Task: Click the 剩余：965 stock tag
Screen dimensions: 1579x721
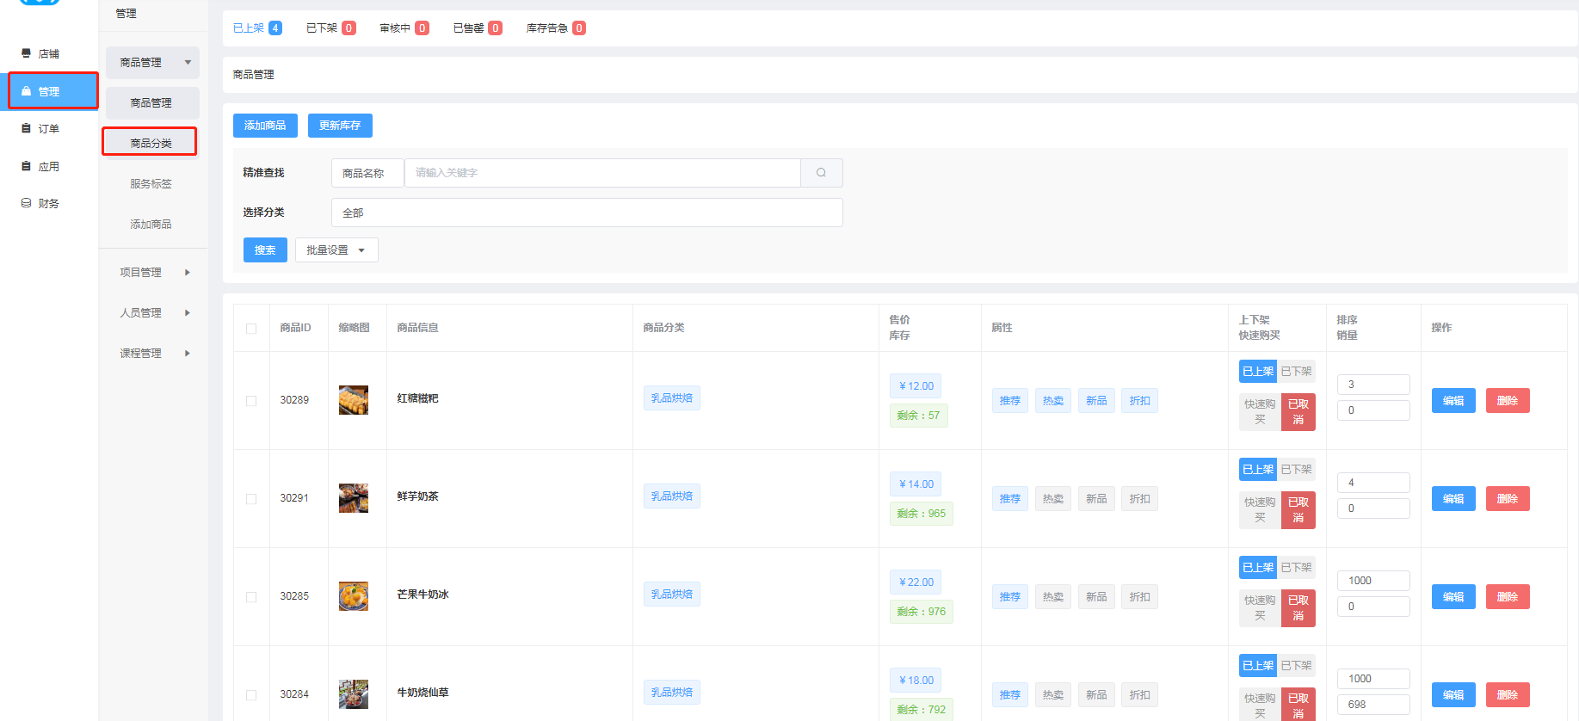Action: click(921, 514)
